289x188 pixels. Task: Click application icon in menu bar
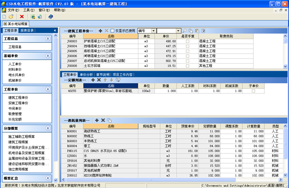click(x=4, y=10)
